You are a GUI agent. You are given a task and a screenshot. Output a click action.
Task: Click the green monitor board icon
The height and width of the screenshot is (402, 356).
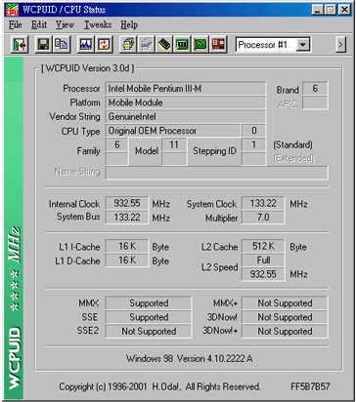click(182, 45)
